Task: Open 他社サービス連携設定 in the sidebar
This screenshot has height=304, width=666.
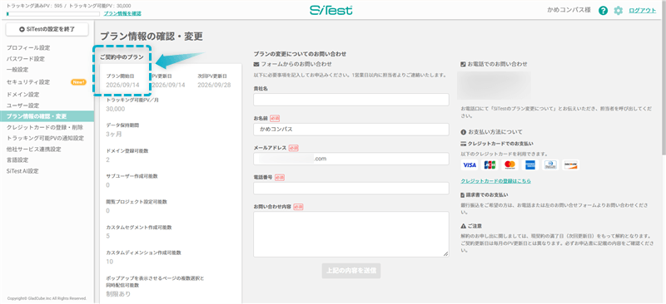Action: point(33,150)
